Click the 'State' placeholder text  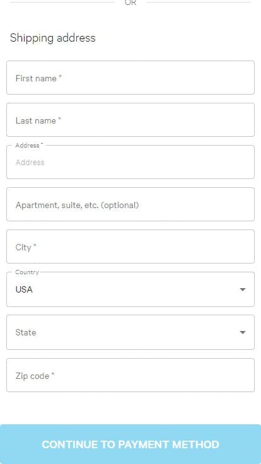point(26,332)
